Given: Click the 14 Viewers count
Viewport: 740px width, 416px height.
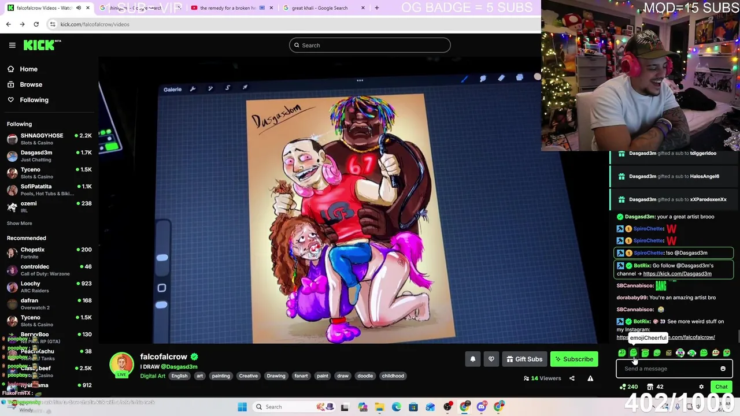Looking at the screenshot, I should (542, 378).
